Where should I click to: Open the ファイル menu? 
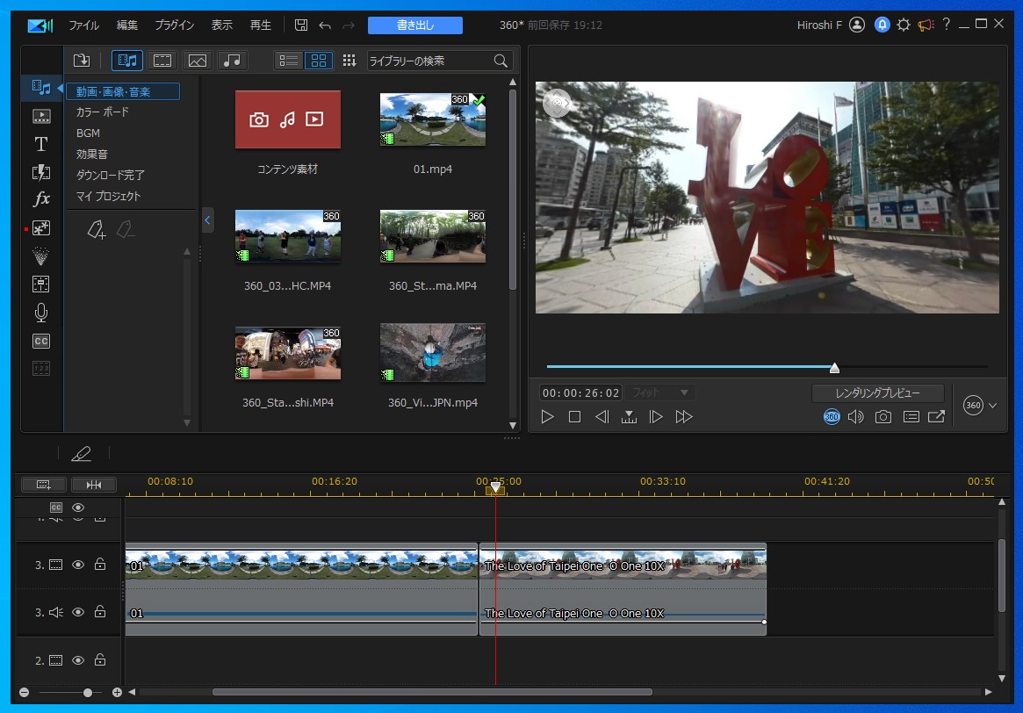(83, 25)
